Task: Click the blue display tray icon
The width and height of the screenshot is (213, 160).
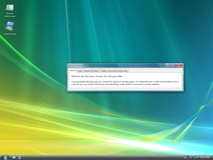Action: tap(188, 157)
